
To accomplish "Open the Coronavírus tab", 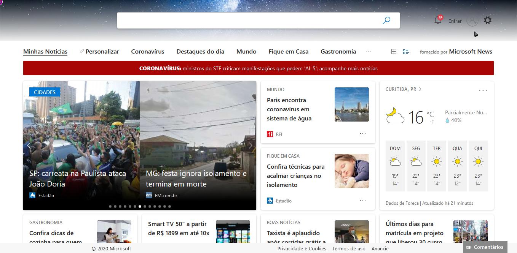I will 148,51.
